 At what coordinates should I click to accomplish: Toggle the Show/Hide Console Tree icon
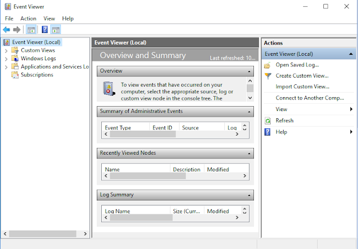click(x=31, y=30)
